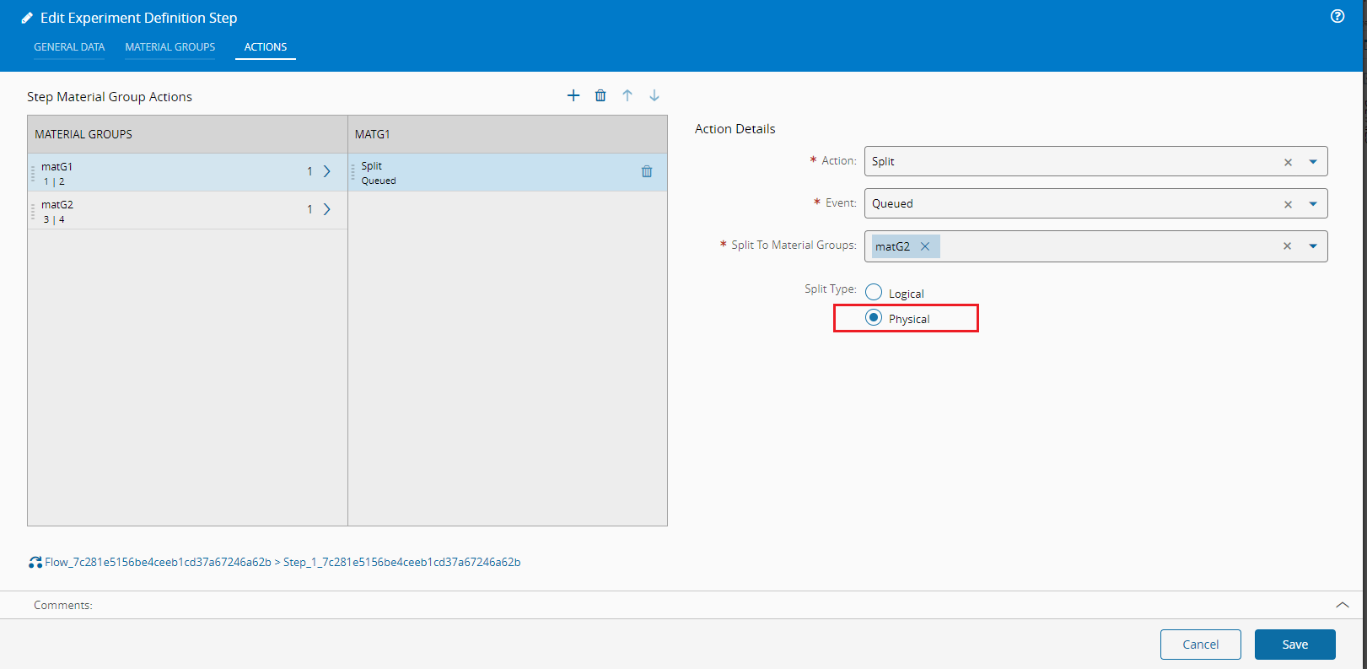
Task: Click the help question mark icon
Action: point(1337,16)
